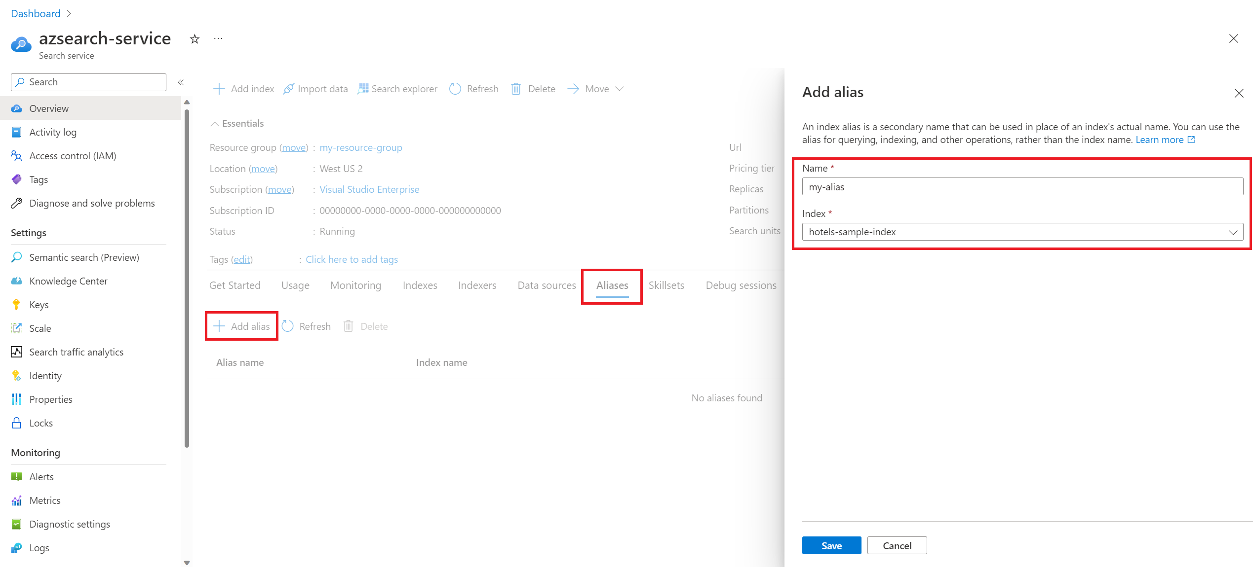Switch to the Indexes tab
The width and height of the screenshot is (1253, 567).
[420, 285]
